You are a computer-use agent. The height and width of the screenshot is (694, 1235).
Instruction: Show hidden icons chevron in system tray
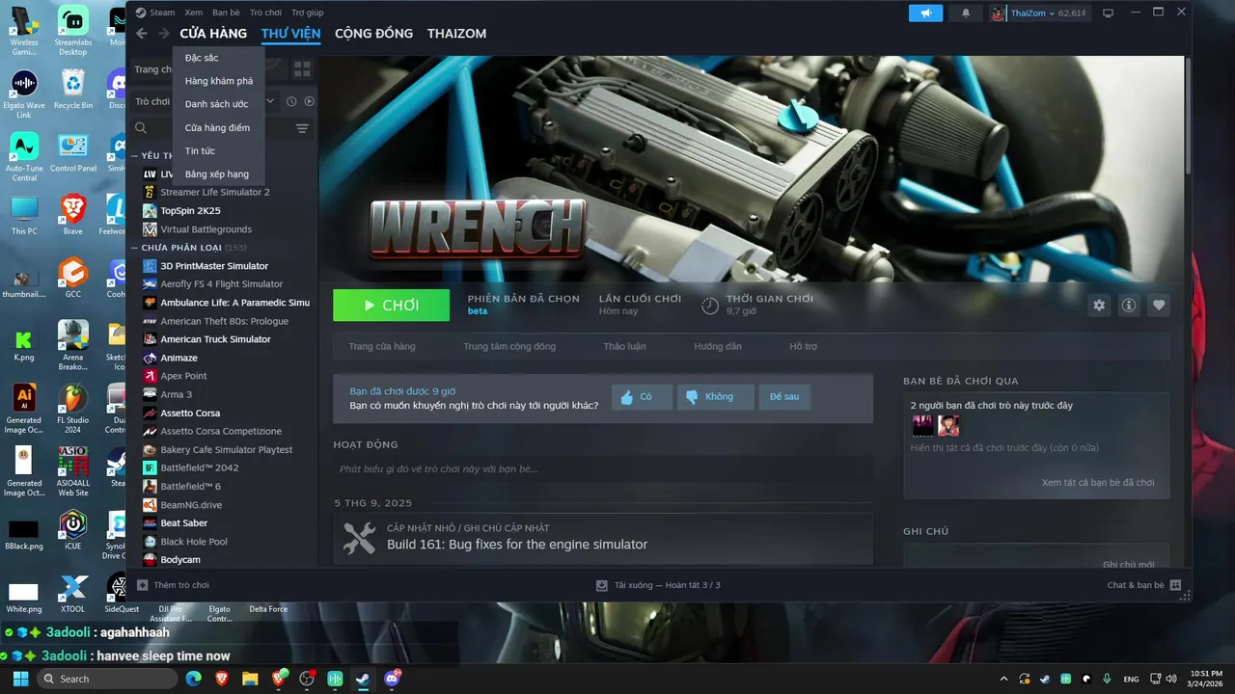[x=1003, y=679]
